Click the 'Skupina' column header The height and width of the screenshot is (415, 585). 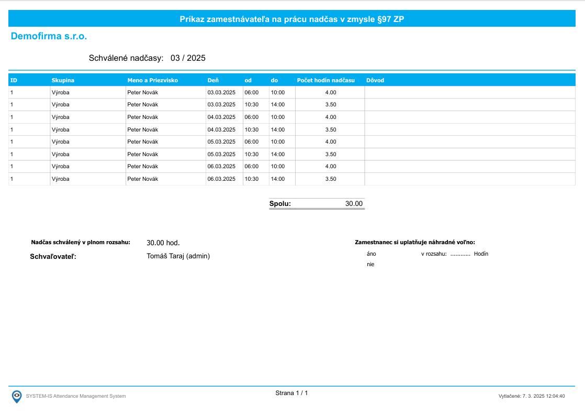[x=63, y=80]
